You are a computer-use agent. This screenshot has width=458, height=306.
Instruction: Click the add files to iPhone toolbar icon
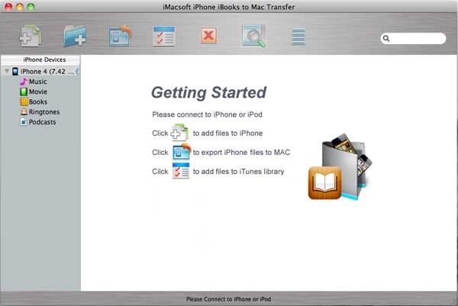[x=31, y=36]
